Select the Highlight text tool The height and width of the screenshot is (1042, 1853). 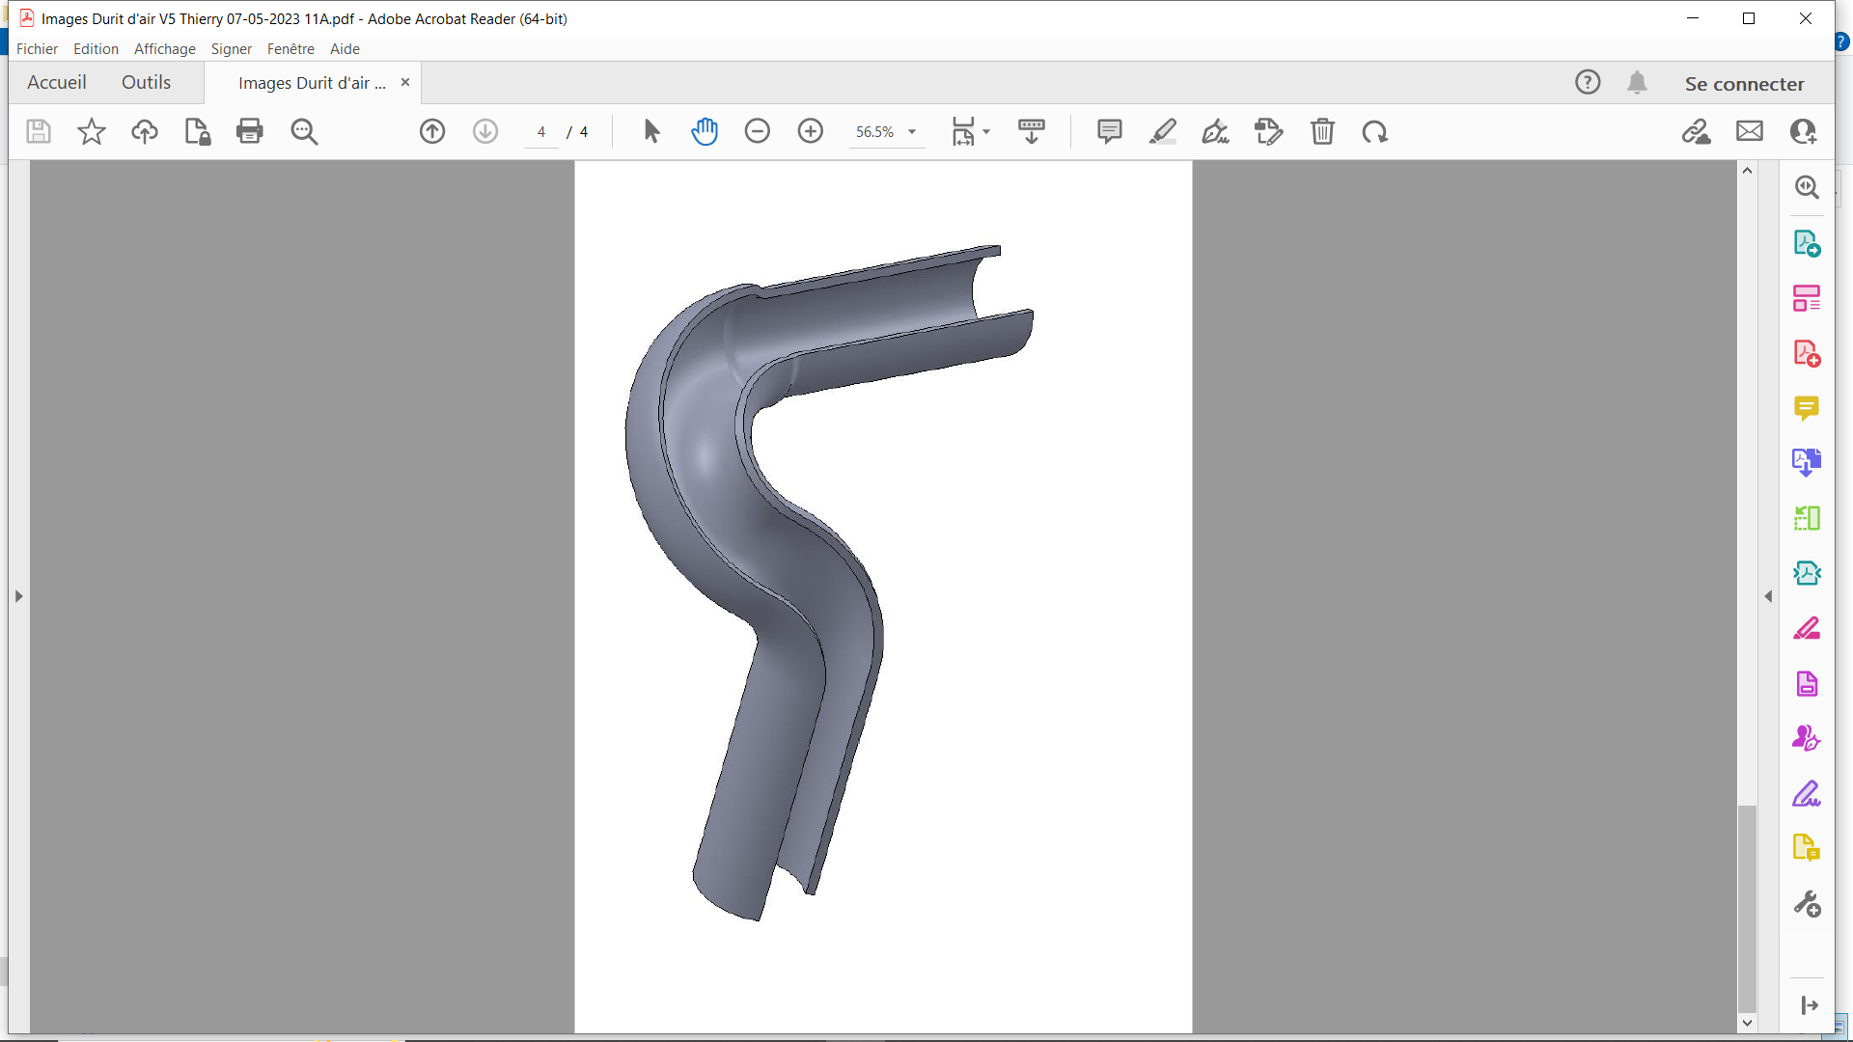1163,131
